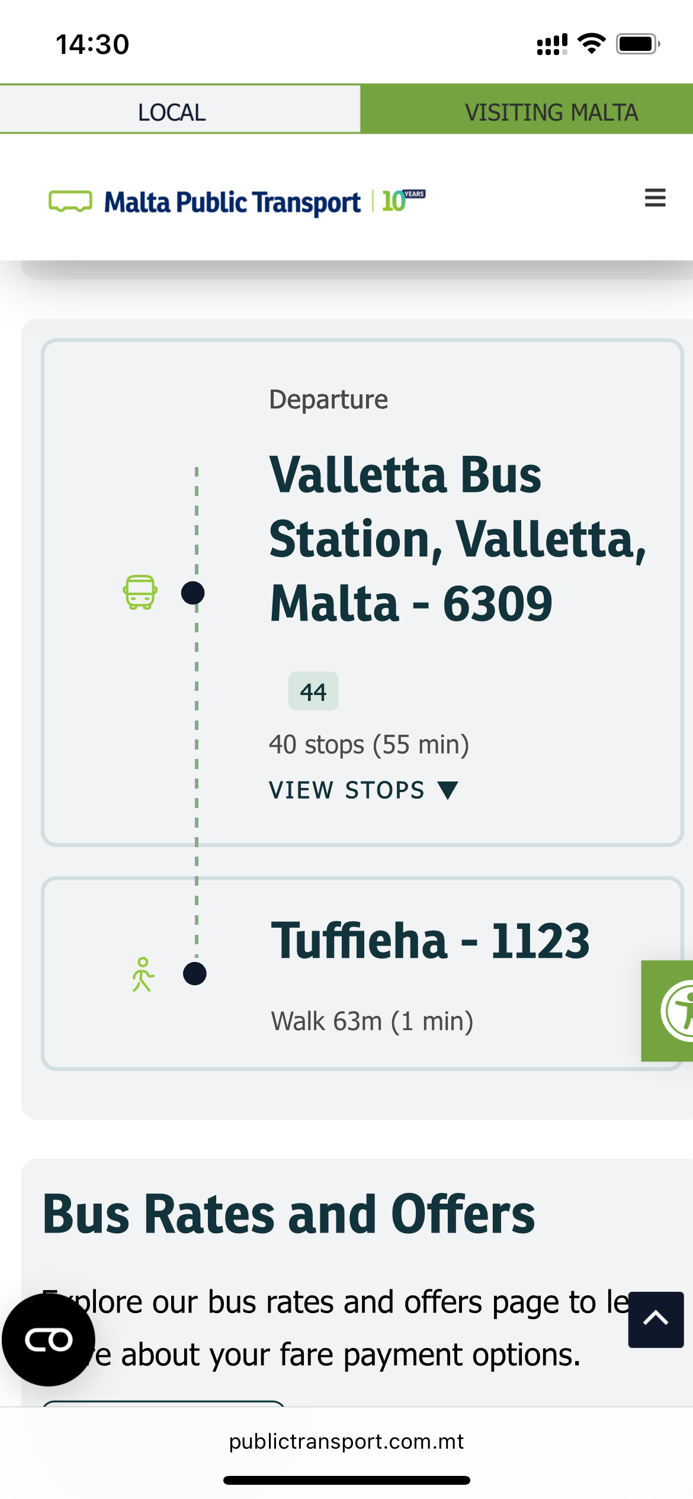Select route number 44 badge
693x1499 pixels.
313,691
